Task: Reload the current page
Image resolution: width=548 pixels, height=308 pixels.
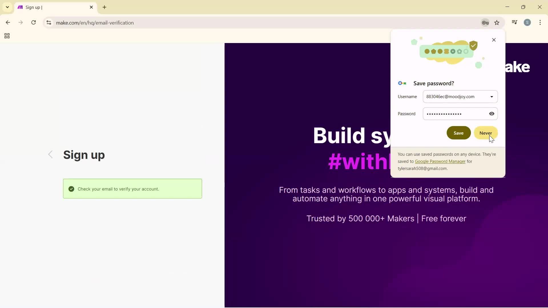Action: [x=33, y=23]
